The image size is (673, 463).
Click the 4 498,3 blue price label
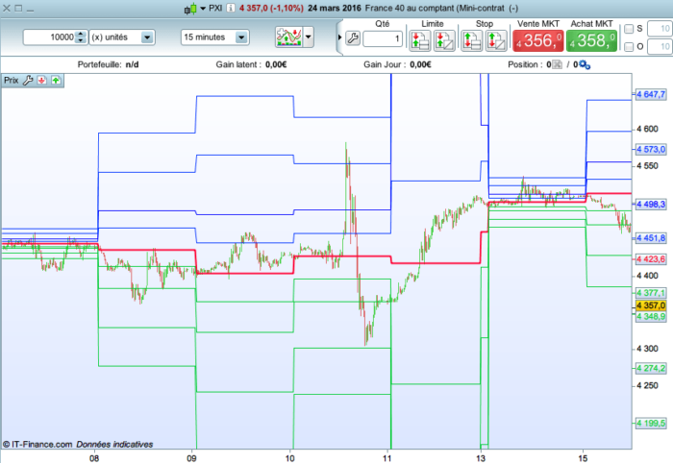pos(651,204)
